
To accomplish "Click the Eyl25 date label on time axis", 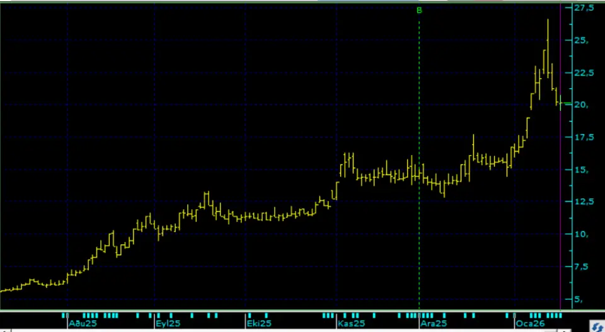I will coord(169,323).
